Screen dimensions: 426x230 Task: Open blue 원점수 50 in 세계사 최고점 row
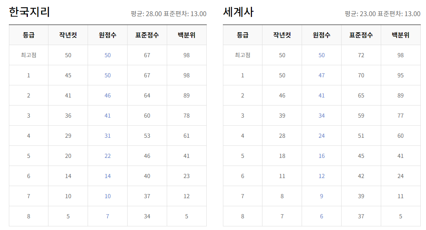[322, 55]
